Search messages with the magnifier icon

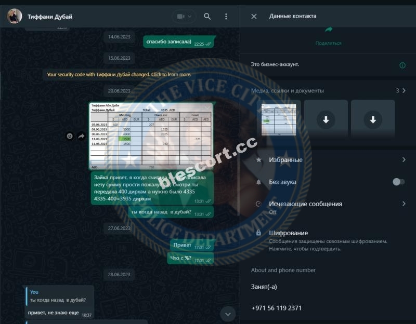click(207, 17)
